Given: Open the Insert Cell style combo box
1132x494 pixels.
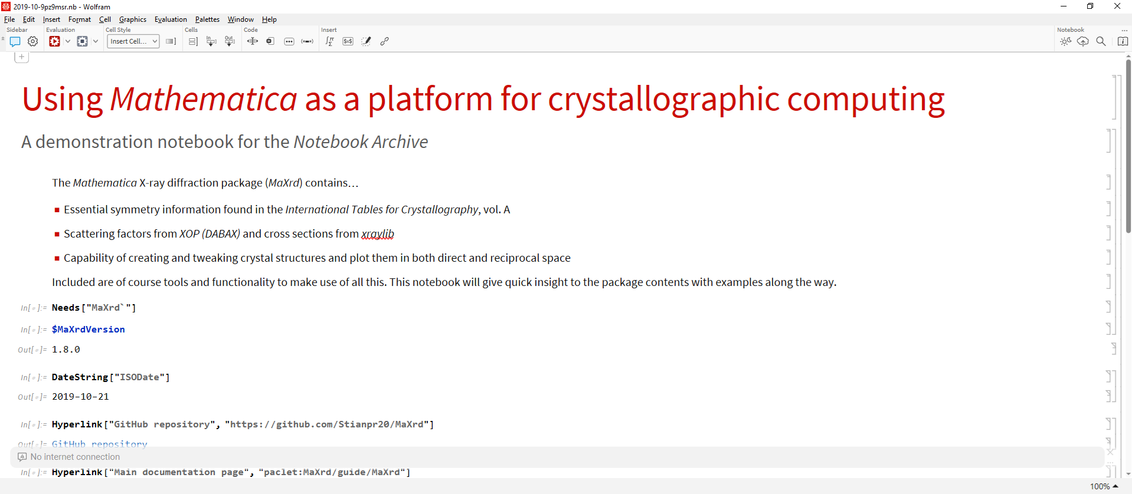Looking at the screenshot, I should click(x=133, y=41).
